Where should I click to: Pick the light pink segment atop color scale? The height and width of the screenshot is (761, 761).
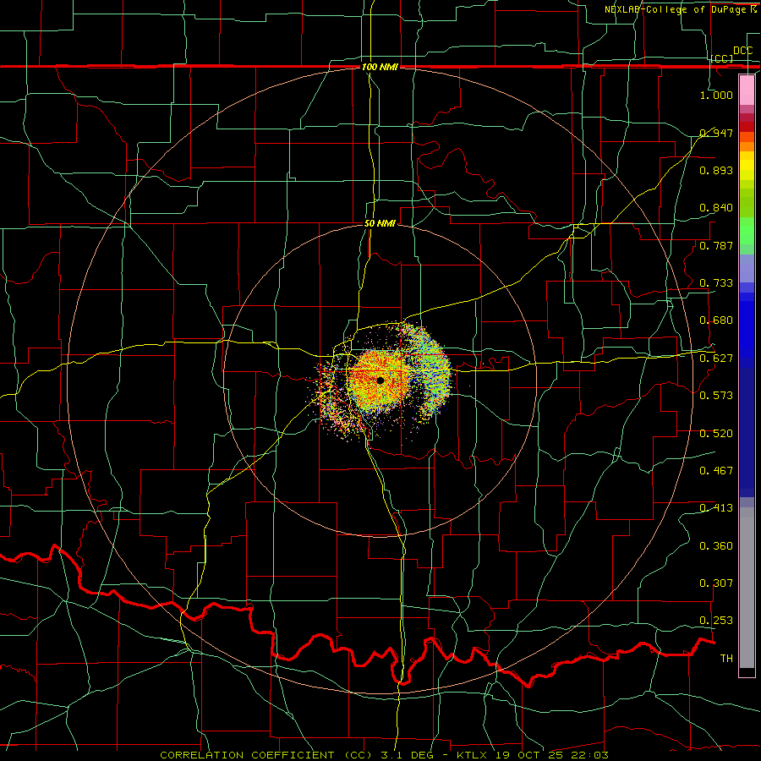click(x=747, y=90)
